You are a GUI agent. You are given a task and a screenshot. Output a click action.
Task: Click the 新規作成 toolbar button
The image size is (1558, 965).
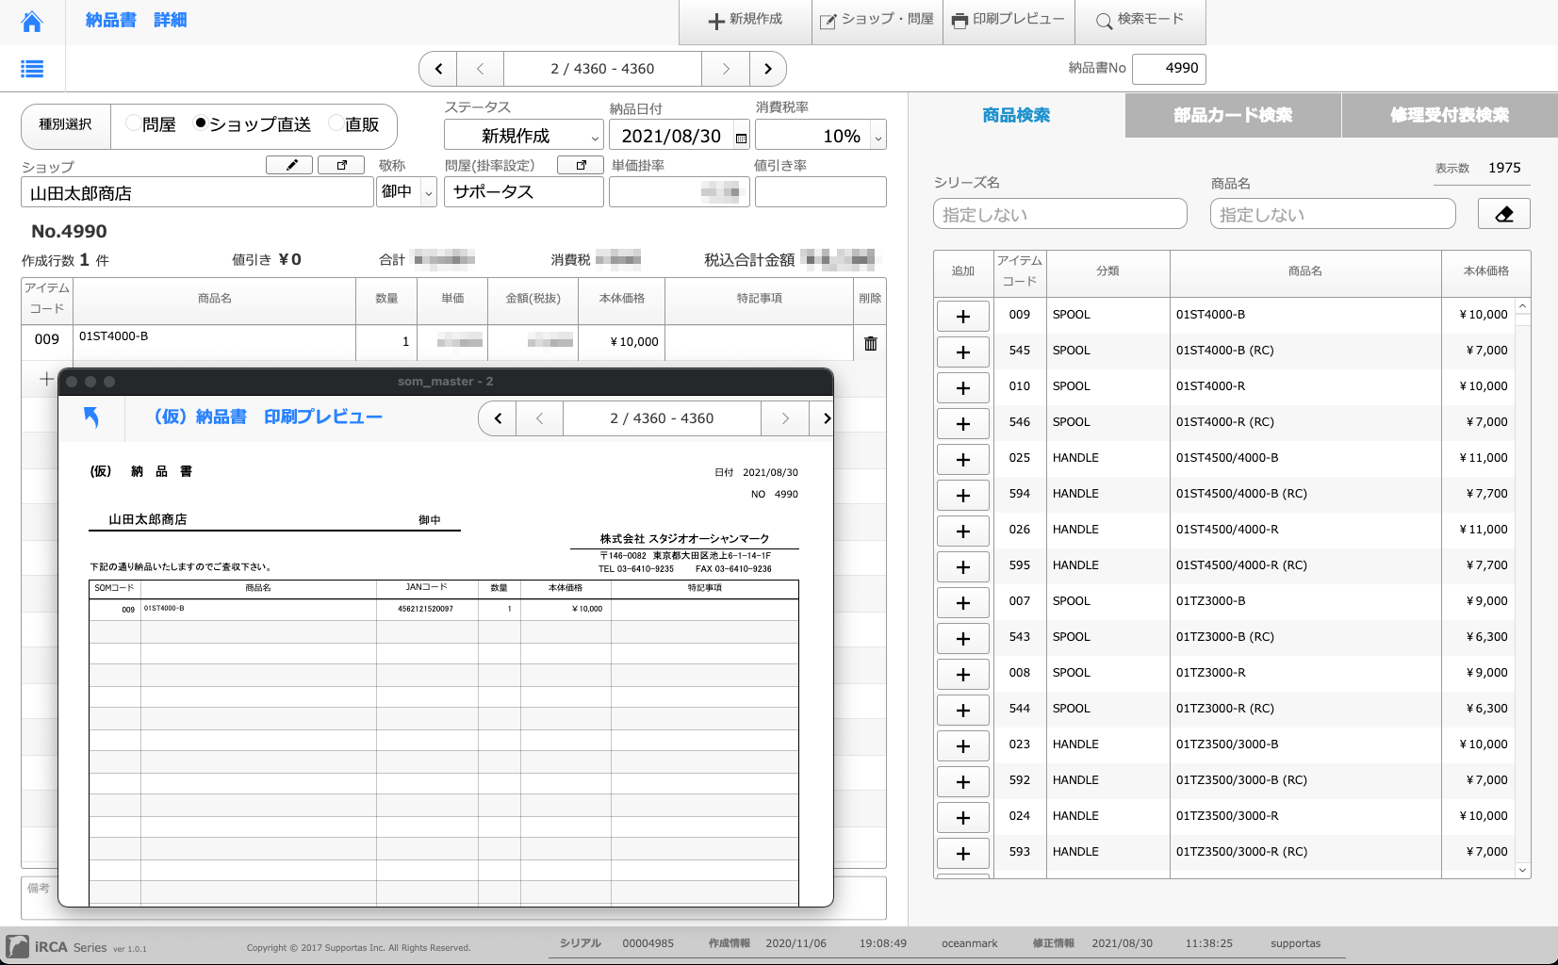(745, 20)
